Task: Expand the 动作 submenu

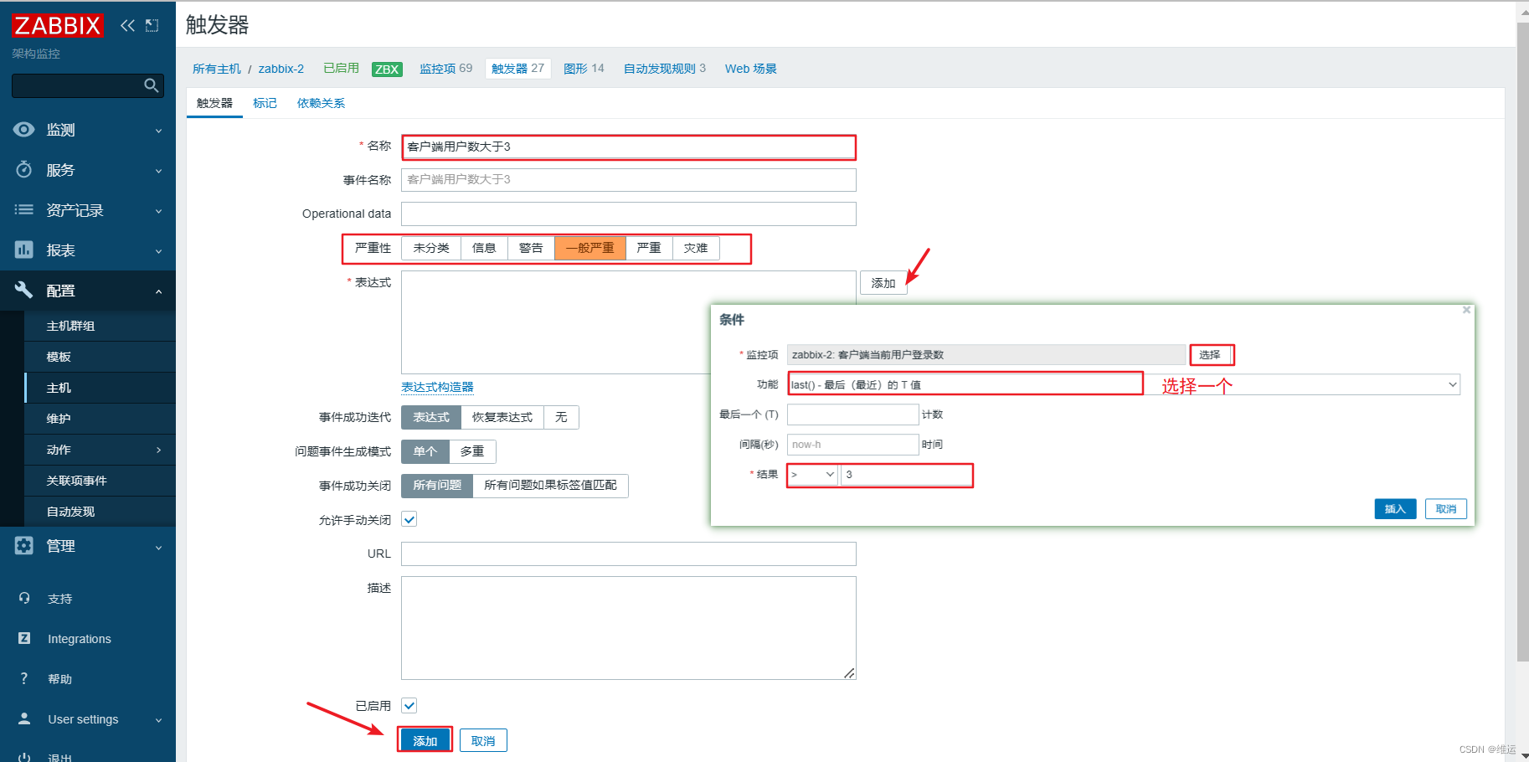Action: (158, 450)
